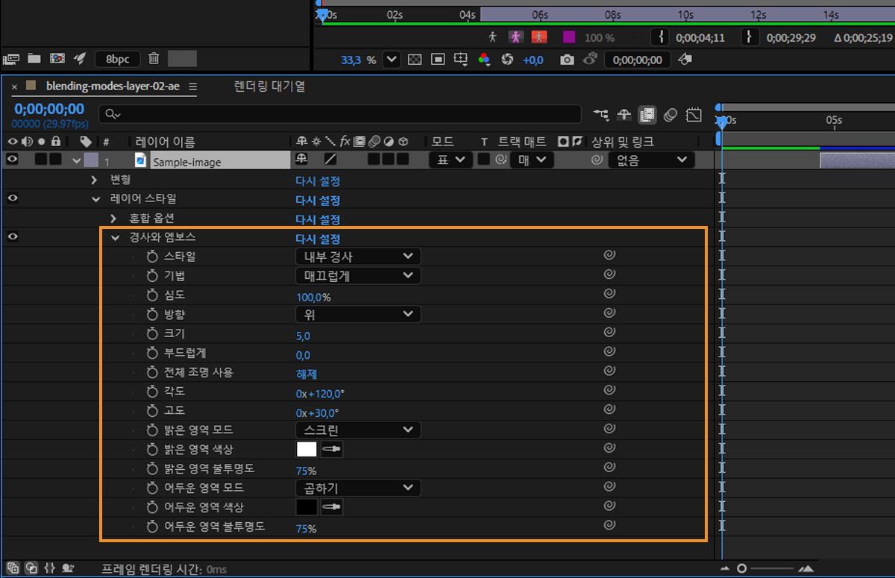Open the 33,3 % magnification dropdown
Screen dimensions: 895x578
pyautogui.click(x=392, y=60)
